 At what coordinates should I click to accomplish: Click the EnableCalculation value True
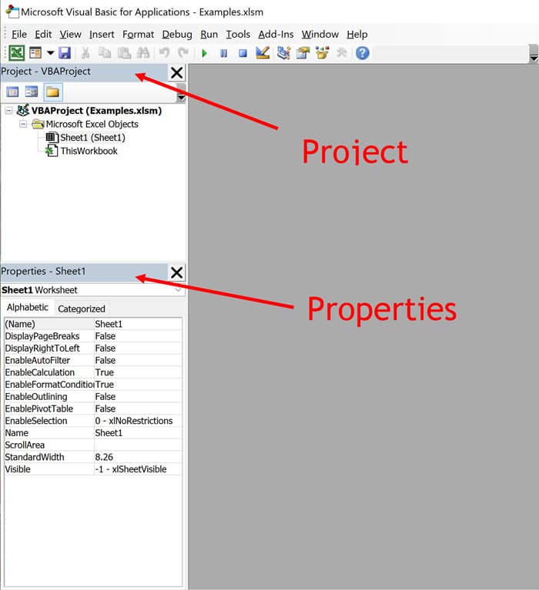[x=138, y=372]
